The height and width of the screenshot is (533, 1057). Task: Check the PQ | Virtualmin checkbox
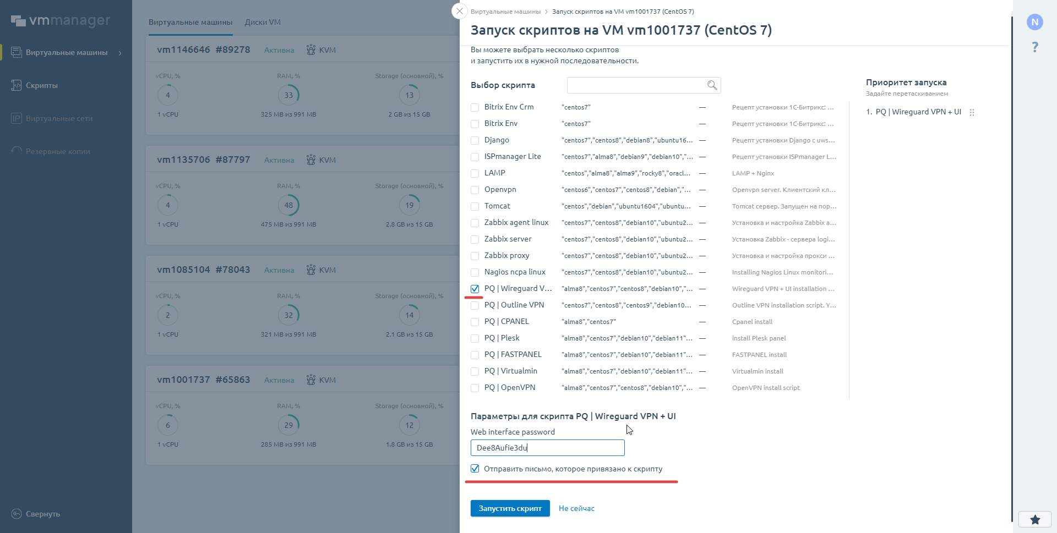pyautogui.click(x=475, y=371)
